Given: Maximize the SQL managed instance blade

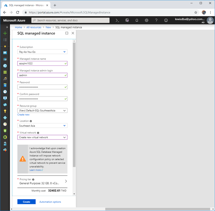Looking at the screenshot, I should (67, 33).
